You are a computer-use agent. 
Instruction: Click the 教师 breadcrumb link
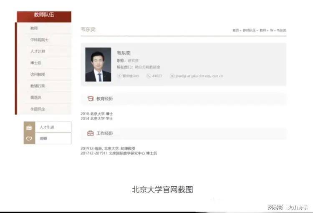[263, 30]
